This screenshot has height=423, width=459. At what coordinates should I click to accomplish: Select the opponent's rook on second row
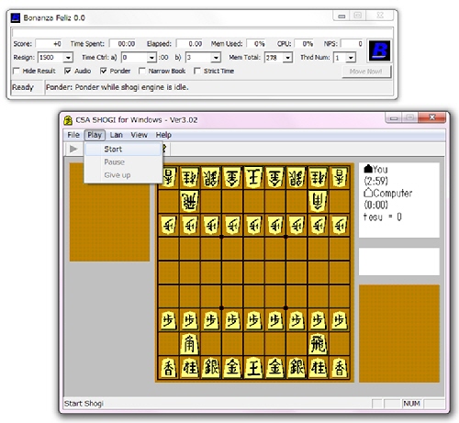(x=189, y=201)
